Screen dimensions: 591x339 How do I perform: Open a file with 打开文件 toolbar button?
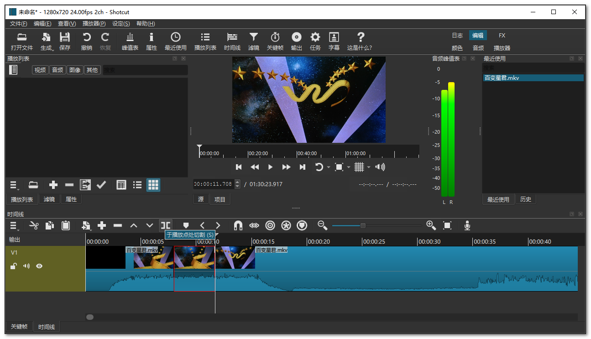tap(22, 42)
